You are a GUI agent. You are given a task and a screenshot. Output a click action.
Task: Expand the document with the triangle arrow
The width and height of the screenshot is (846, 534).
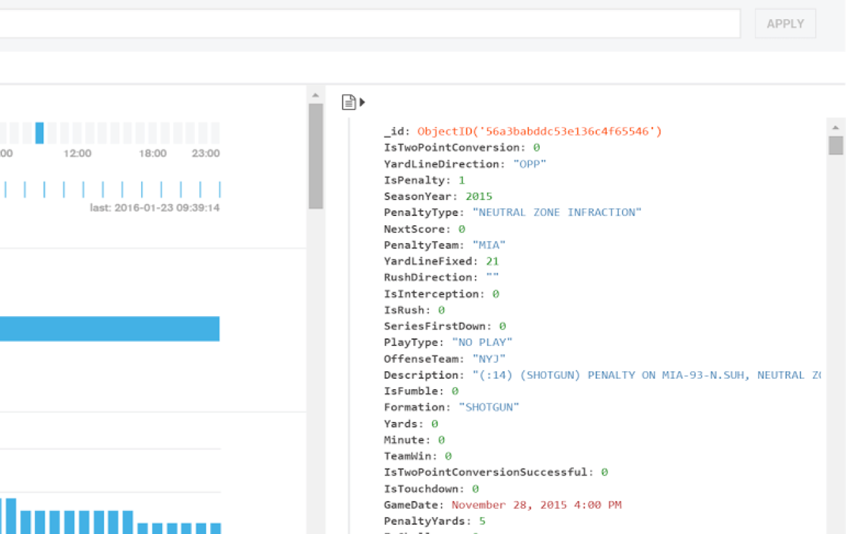[x=362, y=102]
